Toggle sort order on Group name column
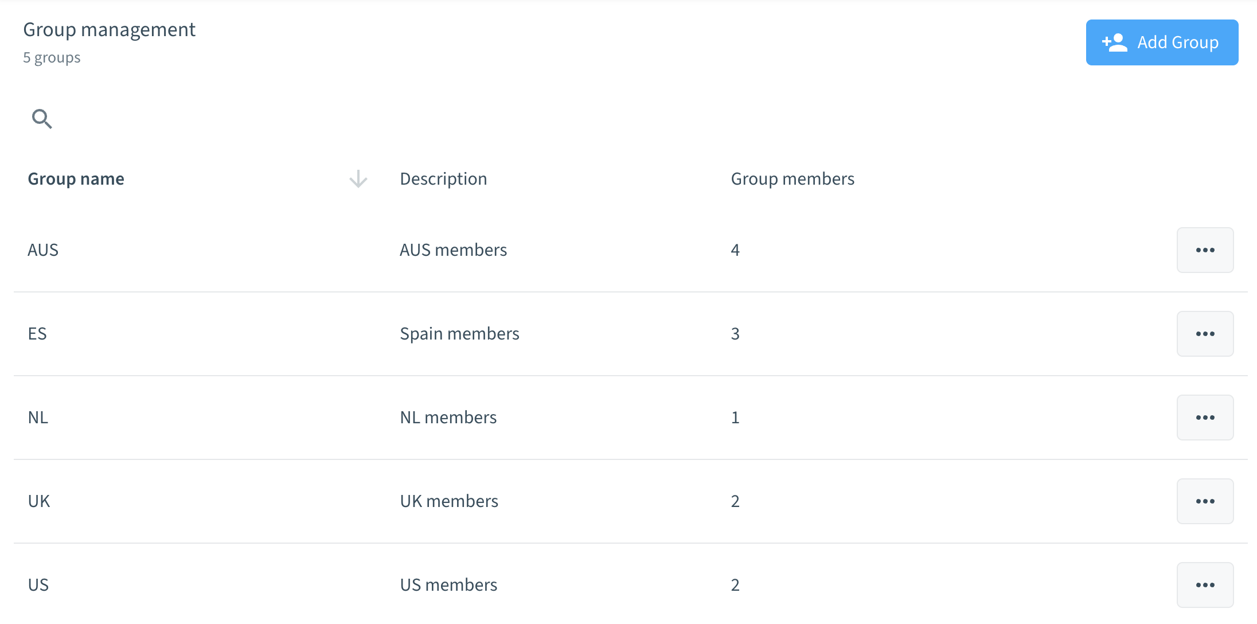Image resolution: width=1257 pixels, height=624 pixels. click(76, 178)
